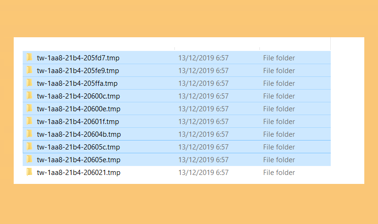Click folder icon for tw-1aa8-21b4-20601f.tmp
378x224 pixels.
pyautogui.click(x=29, y=121)
